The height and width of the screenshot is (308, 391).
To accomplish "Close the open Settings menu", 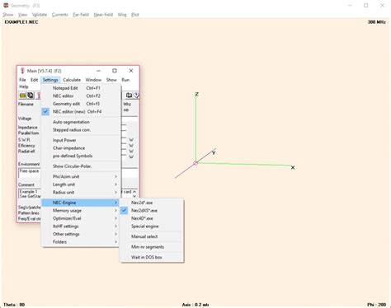I will click(50, 80).
